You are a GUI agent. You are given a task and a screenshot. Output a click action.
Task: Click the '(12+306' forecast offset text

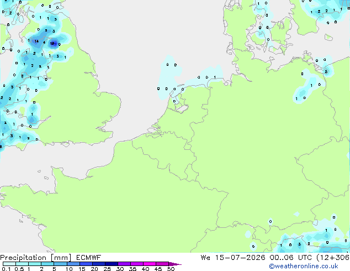click(333, 258)
